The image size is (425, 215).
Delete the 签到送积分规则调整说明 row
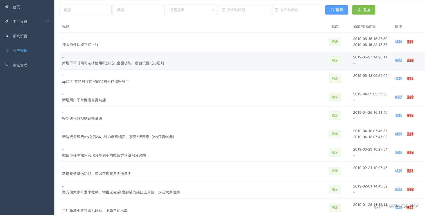(410, 116)
